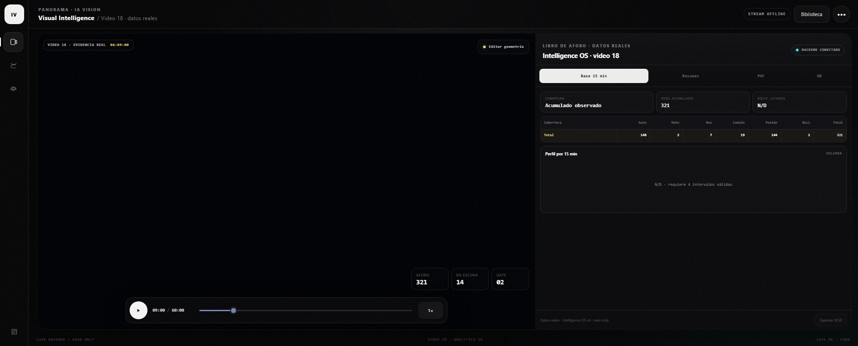Click the STREAM OFFLINE status badge

click(x=766, y=14)
